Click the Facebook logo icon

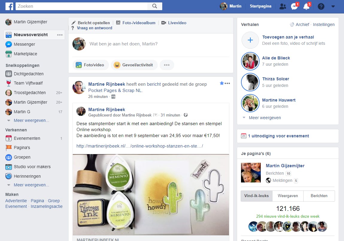(x=9, y=6)
